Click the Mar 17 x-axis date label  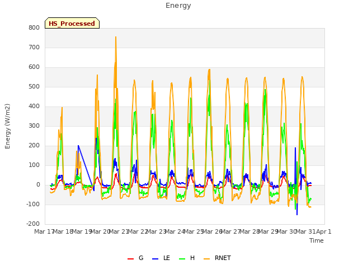pos(44,231)
